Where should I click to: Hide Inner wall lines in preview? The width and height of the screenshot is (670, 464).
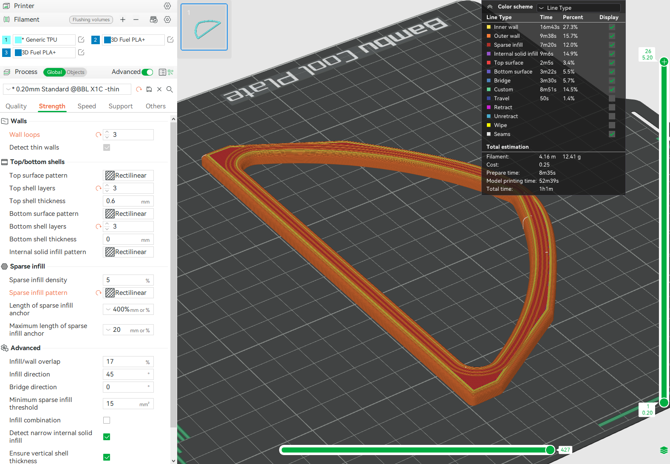[612, 27]
